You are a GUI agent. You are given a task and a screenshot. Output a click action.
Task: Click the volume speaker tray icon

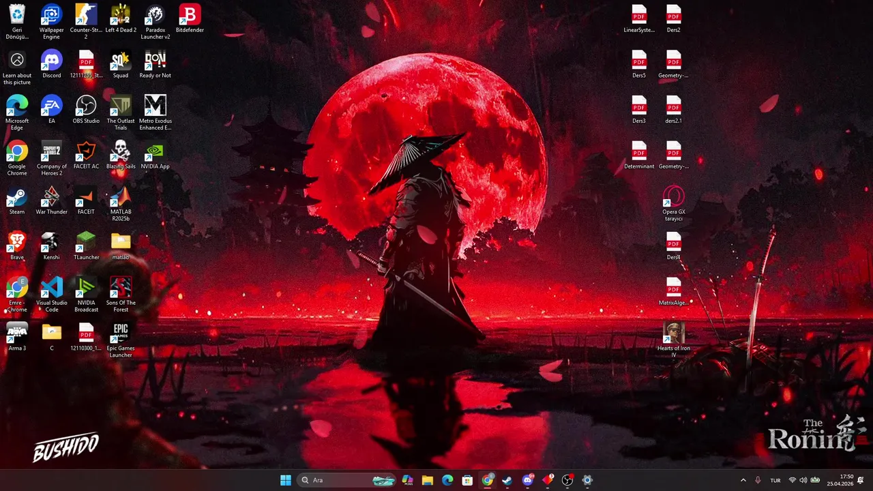803,480
